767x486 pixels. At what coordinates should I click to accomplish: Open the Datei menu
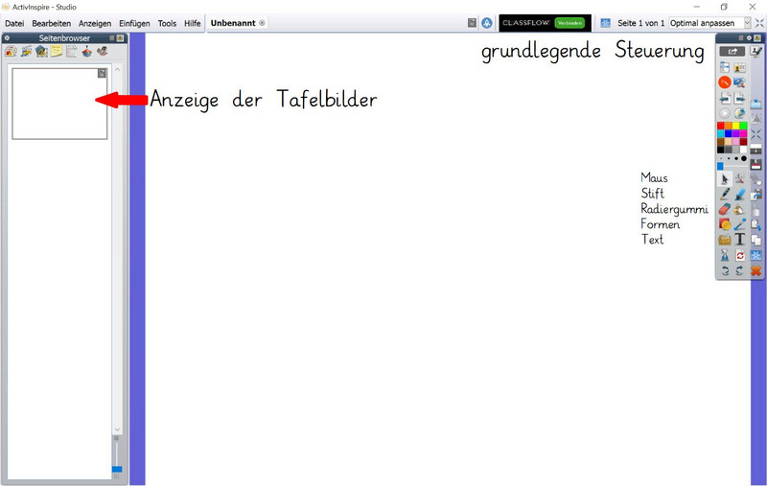coord(14,23)
